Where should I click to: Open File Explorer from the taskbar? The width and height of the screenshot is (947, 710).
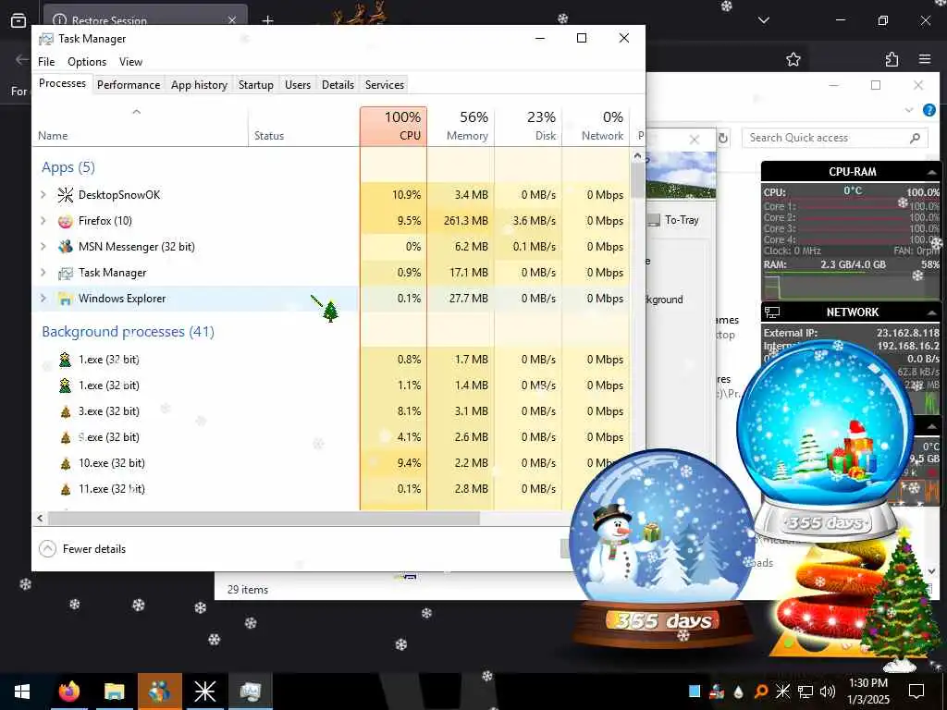114,692
